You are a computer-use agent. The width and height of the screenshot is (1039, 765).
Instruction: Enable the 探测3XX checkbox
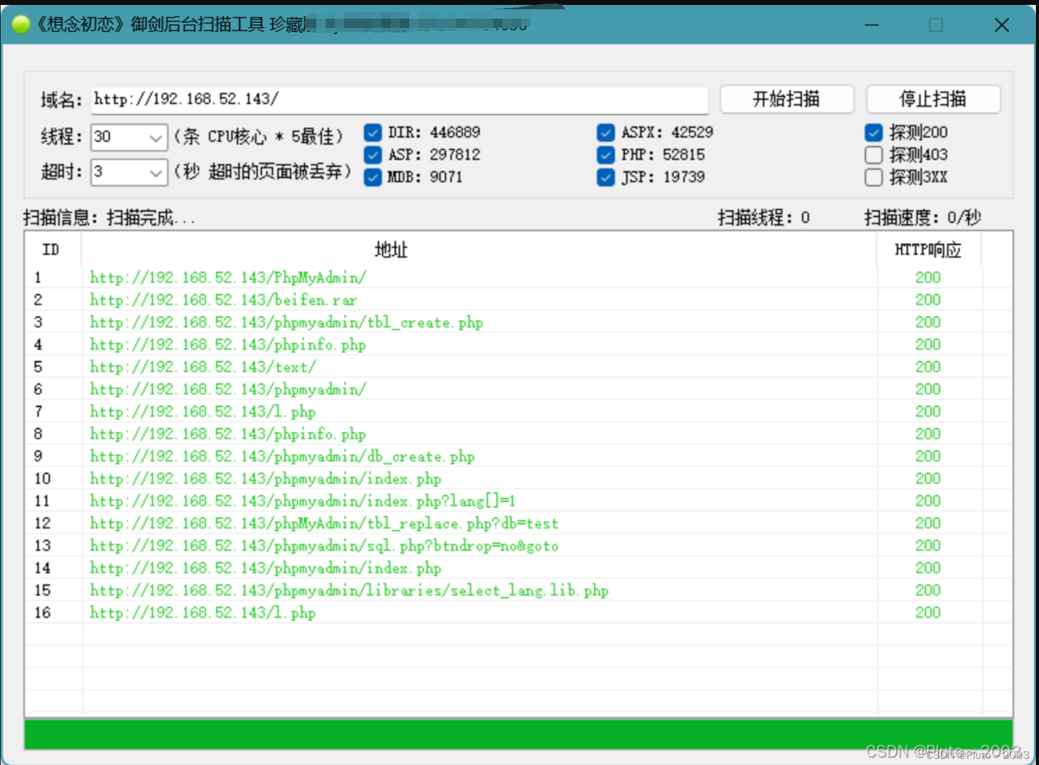pos(874,177)
